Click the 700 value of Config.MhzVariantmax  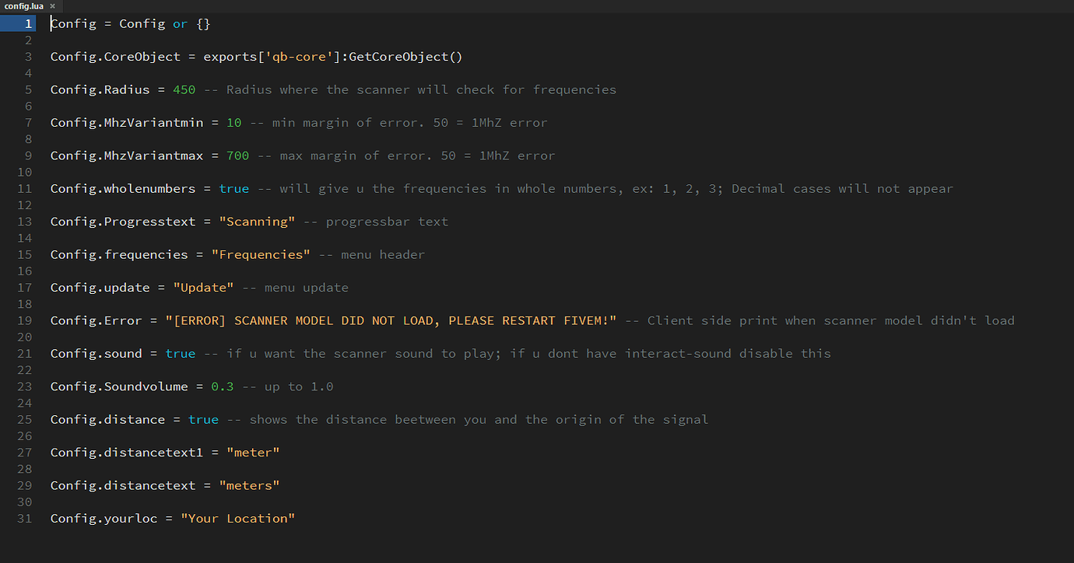coord(237,155)
